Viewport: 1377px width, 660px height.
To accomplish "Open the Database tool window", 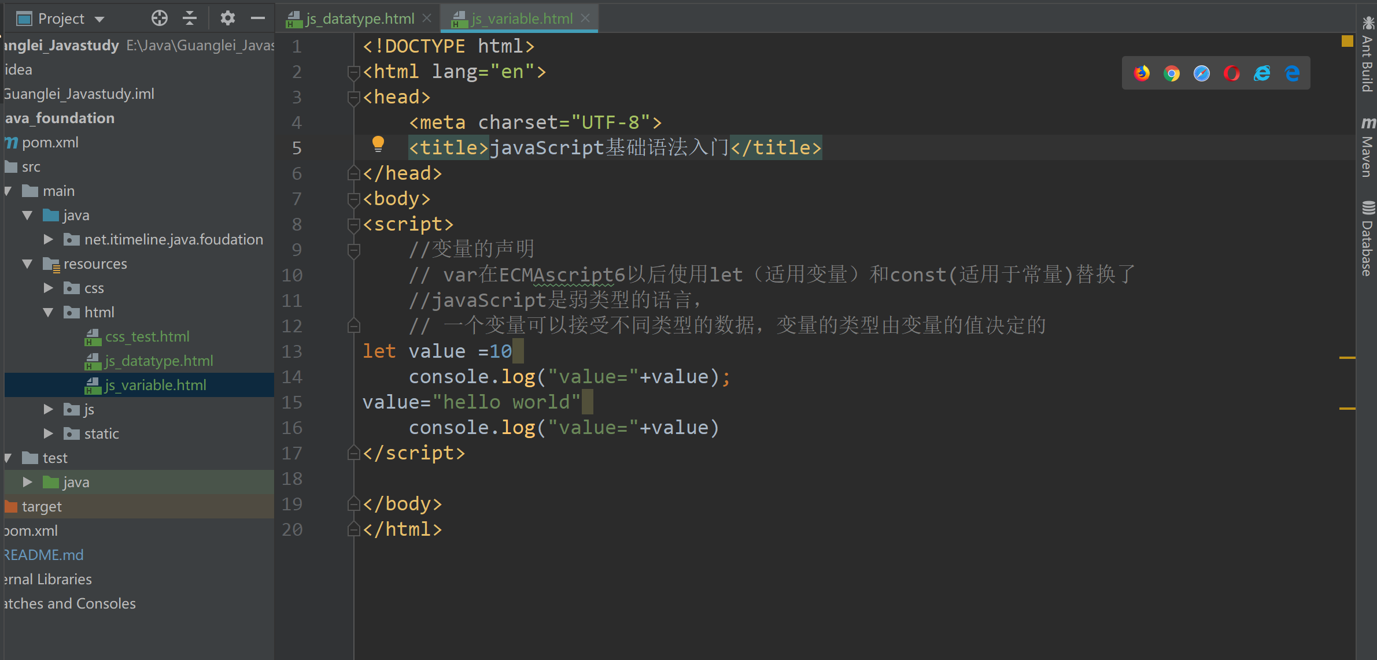I will 1367,238.
